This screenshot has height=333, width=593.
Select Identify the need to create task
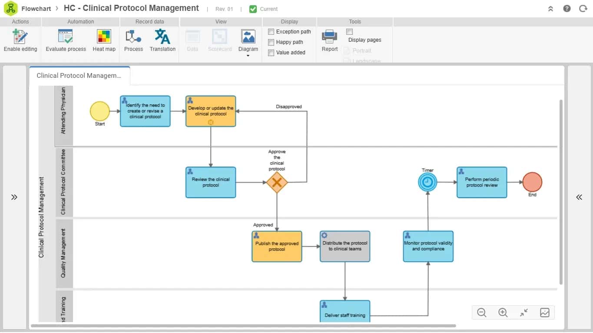(x=145, y=111)
